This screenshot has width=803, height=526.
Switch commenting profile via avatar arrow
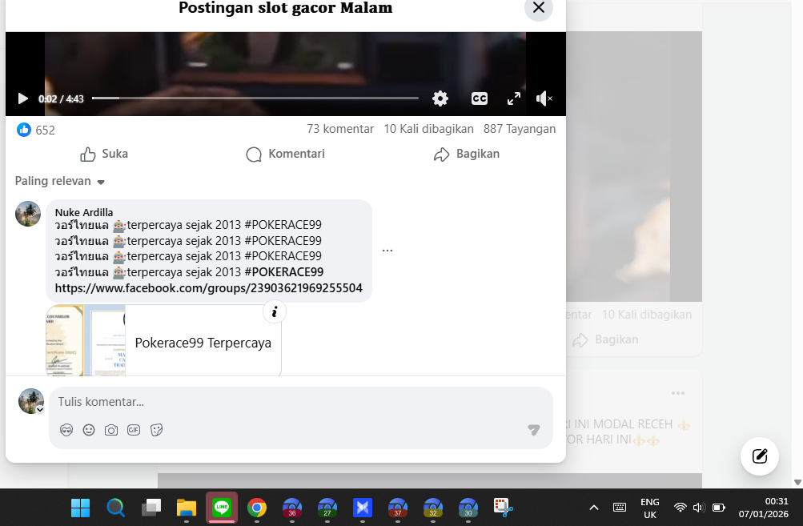coord(40,410)
